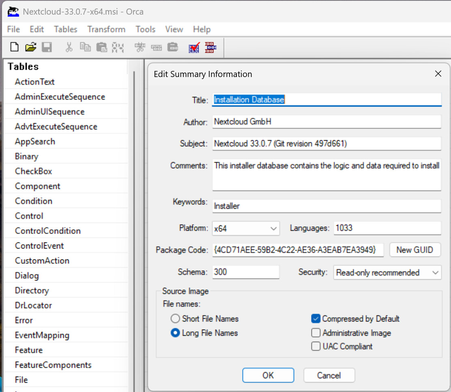This screenshot has height=392, width=451.
Task: Open the Tools menu
Action: pyautogui.click(x=146, y=29)
